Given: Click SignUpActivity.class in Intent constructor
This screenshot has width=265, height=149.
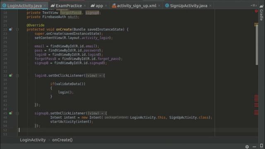Looking at the screenshot, I should pyautogui.click(x=189, y=118).
